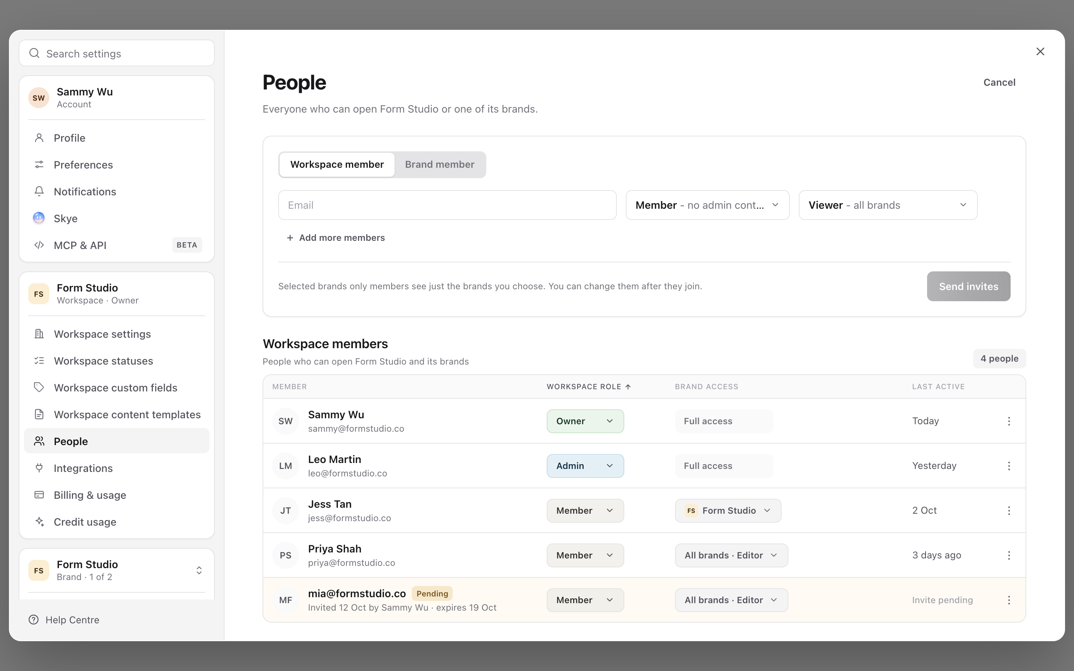Click the Pending badge next to mia@formstudio.co

pos(432,593)
